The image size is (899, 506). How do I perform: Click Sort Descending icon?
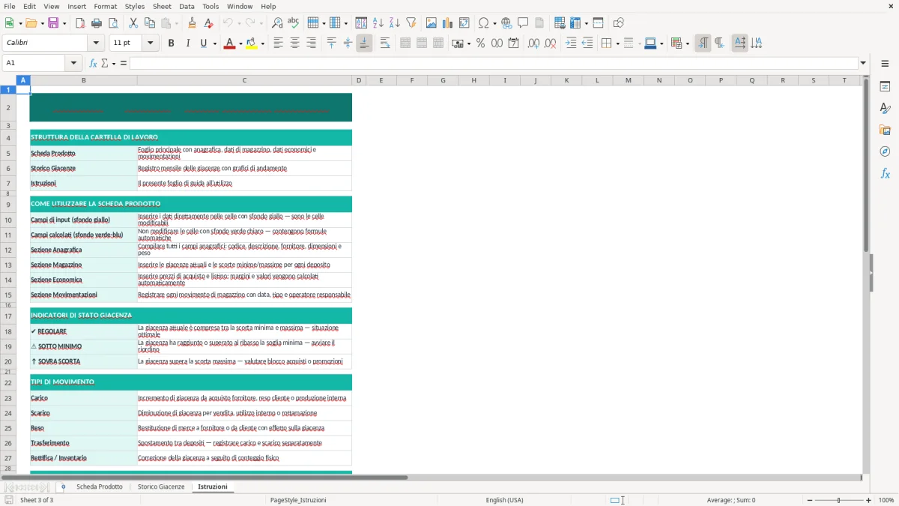click(395, 23)
